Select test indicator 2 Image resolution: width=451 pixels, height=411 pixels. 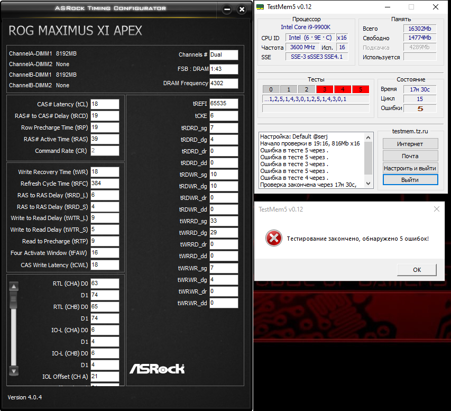point(307,89)
